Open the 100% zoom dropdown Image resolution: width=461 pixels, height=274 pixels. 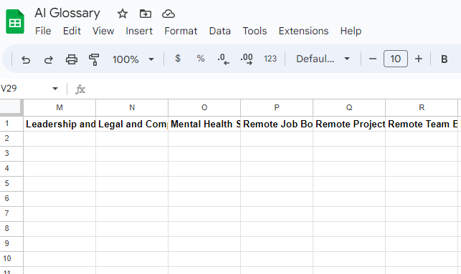pos(133,59)
